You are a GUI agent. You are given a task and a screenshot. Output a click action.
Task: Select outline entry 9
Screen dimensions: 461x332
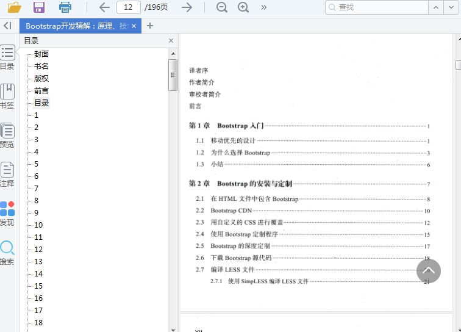click(x=36, y=213)
